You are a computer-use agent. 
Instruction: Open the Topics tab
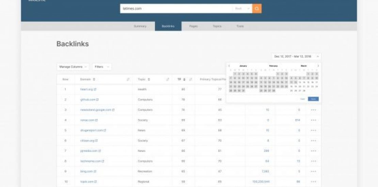click(217, 26)
